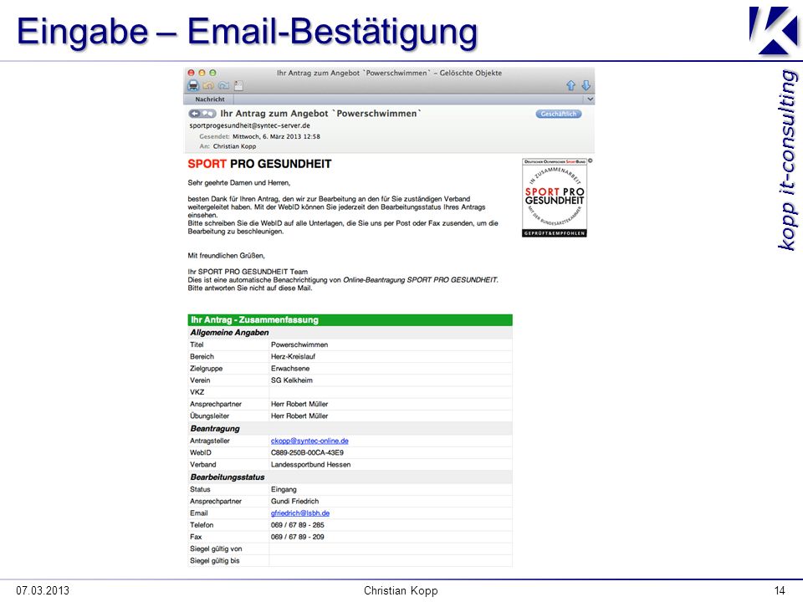Click the kopp it-consulting K logo
The width and height of the screenshot is (803, 602).
click(775, 30)
